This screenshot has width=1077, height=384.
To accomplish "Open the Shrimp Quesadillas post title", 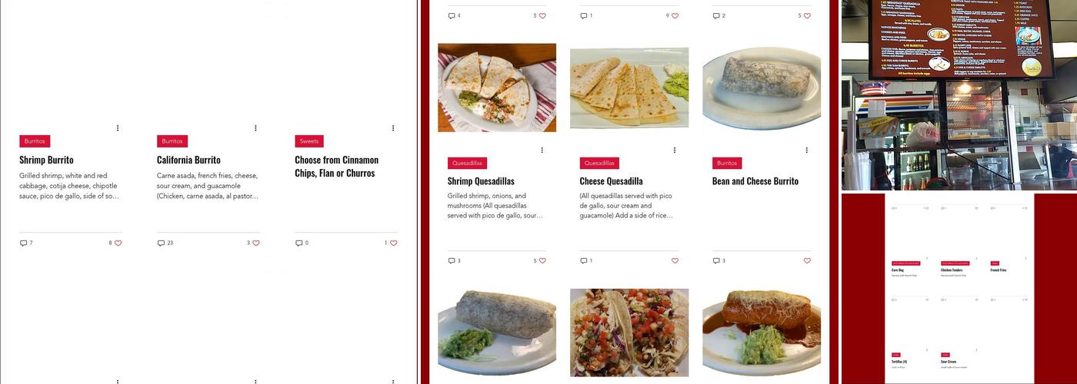I will point(481,181).
